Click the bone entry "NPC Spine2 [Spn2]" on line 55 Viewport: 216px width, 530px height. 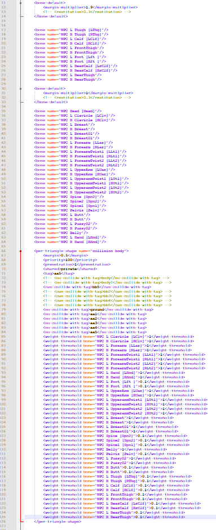[x=70, y=201]
